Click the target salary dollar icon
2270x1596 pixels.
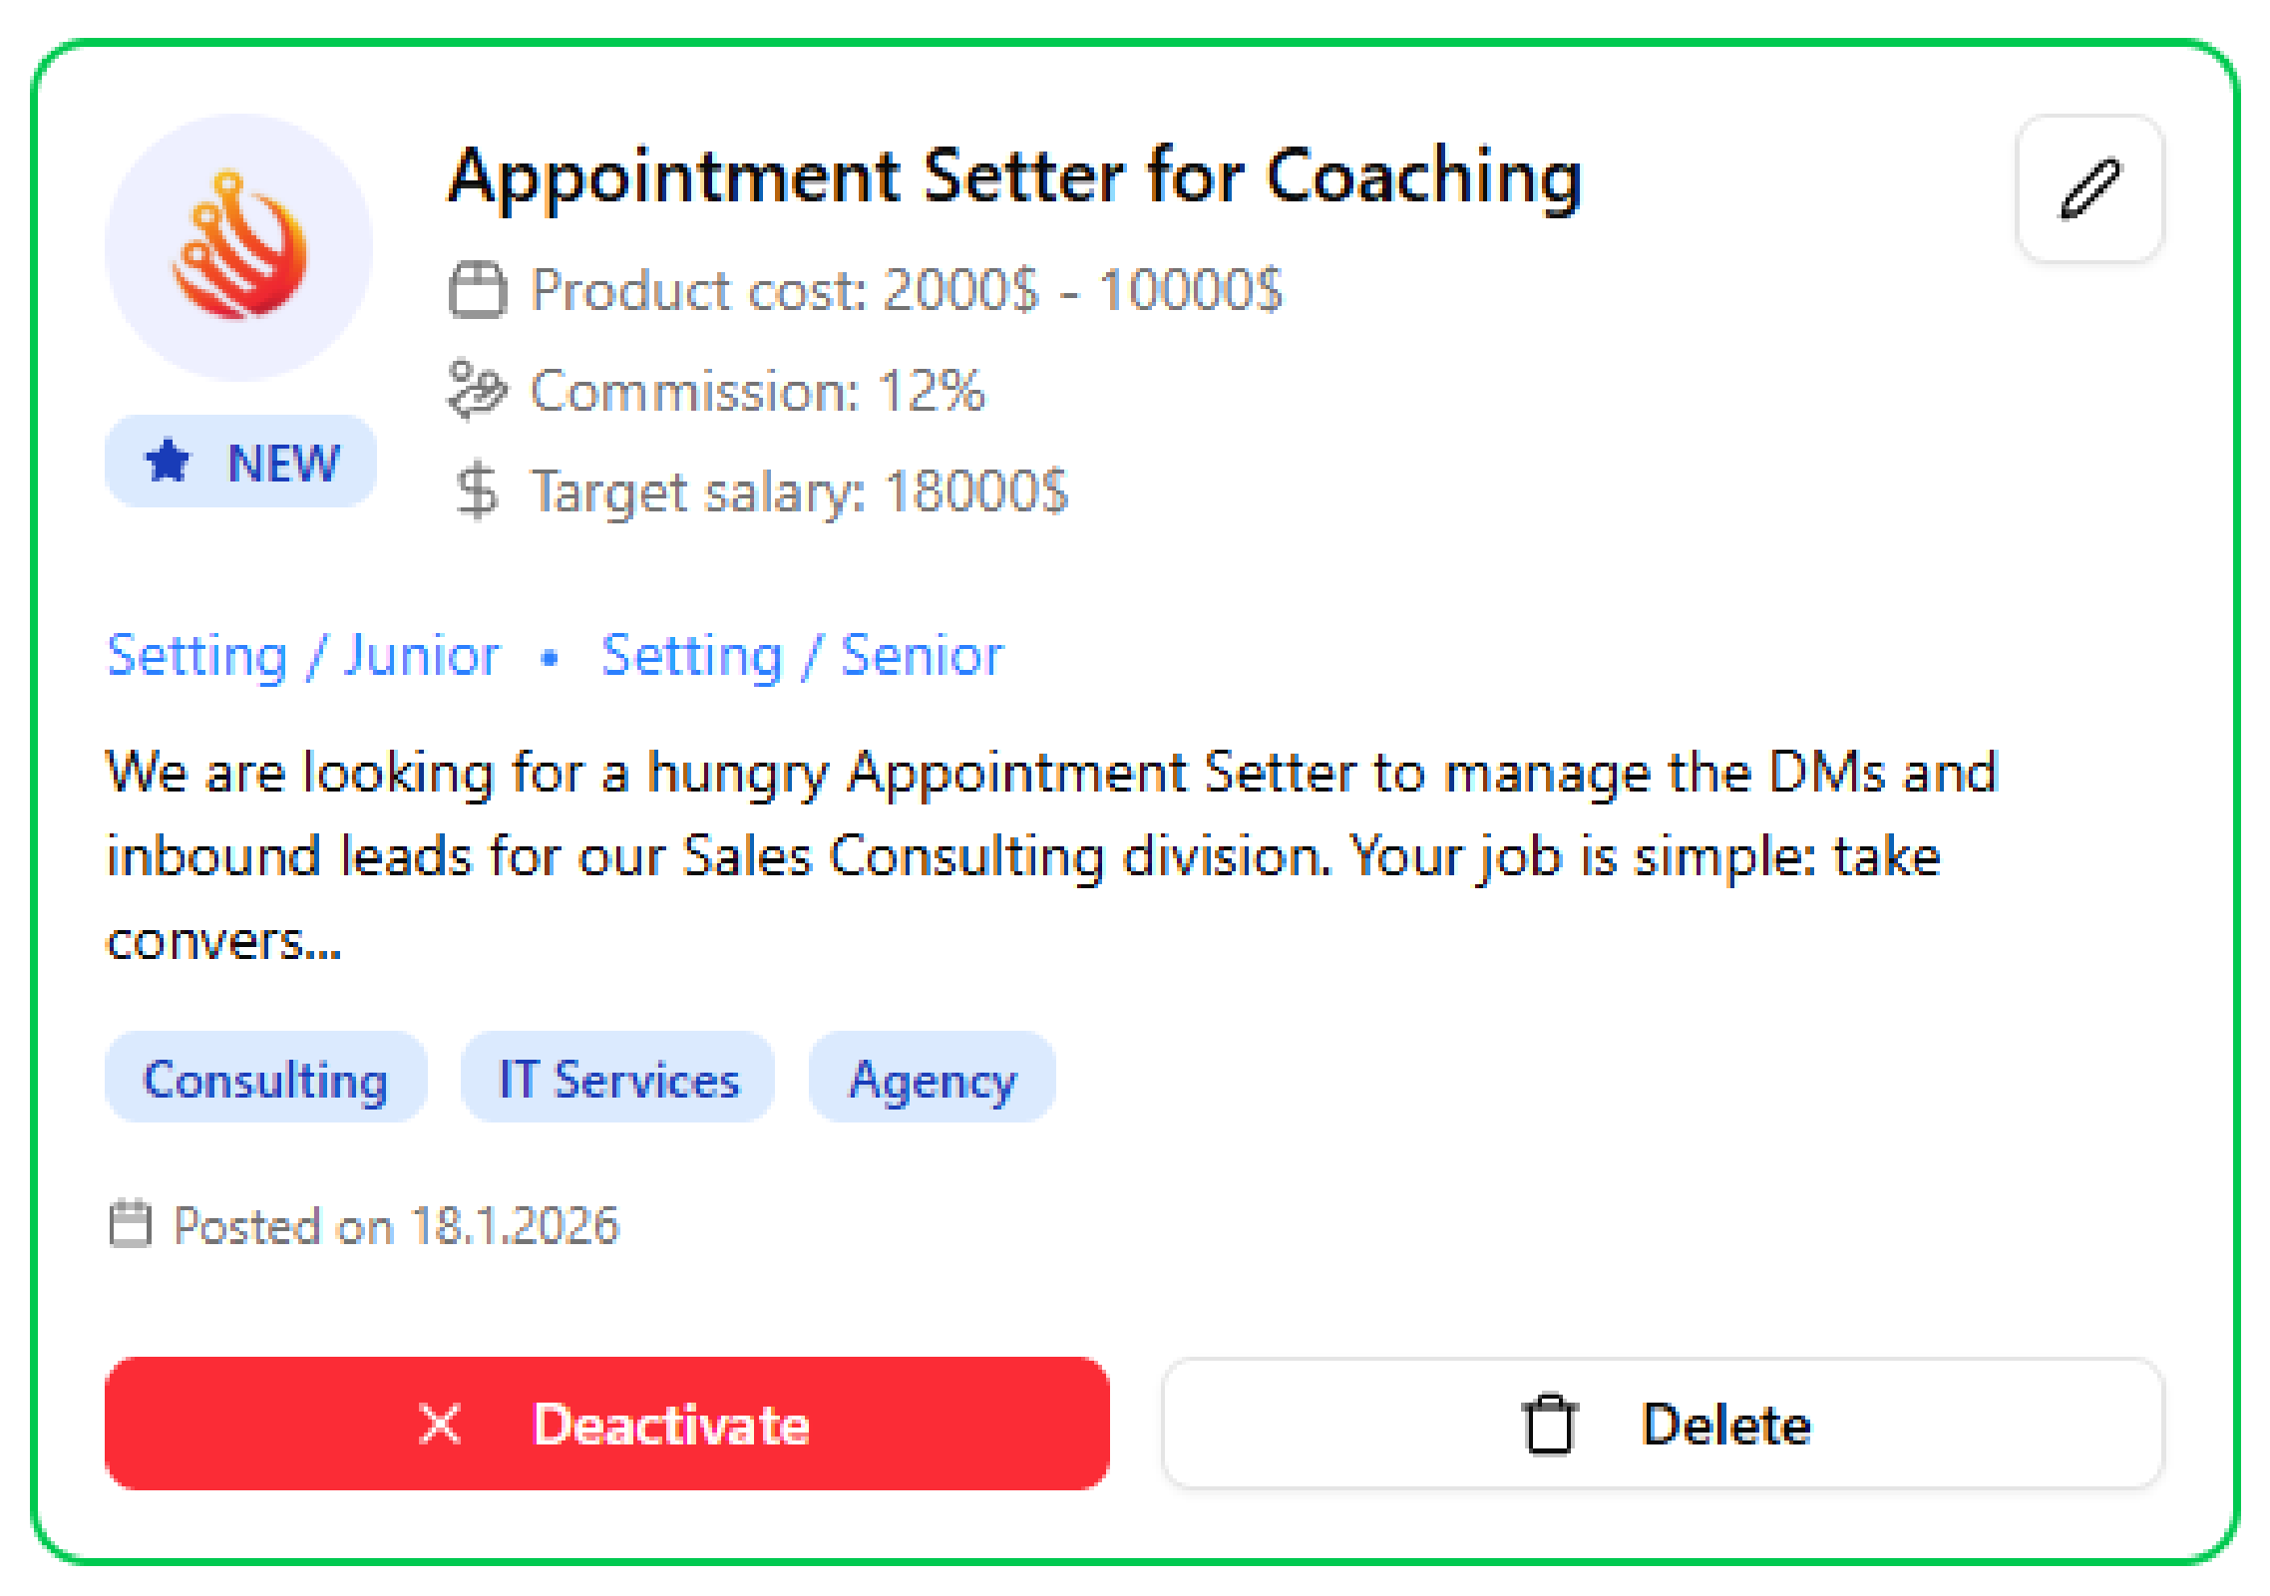[477, 490]
